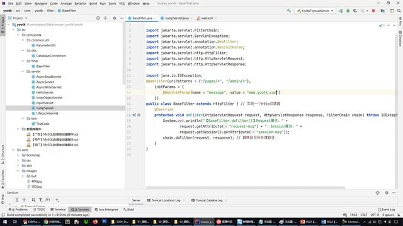The image size is (403, 226).
Task: Open the File menu
Action: pyautogui.click(x=11, y=4)
